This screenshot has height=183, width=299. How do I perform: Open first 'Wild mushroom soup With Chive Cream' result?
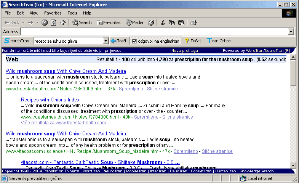tap(66, 71)
